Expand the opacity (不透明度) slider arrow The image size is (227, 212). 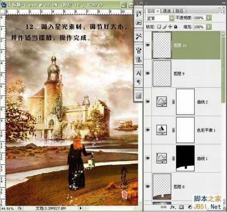pos(209,18)
